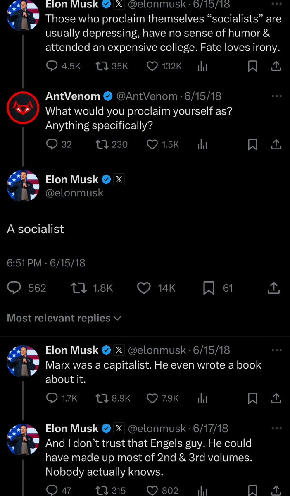Repost the "Marx was a capitalist" tweet
The height and width of the screenshot is (496, 290).
101,398
